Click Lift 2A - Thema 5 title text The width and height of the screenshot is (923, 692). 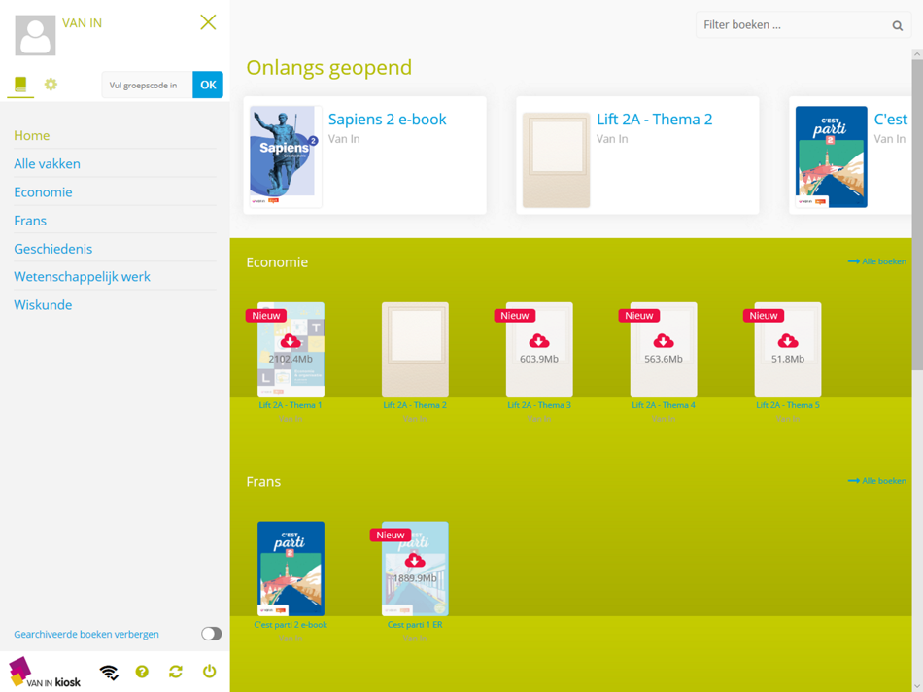coord(788,405)
